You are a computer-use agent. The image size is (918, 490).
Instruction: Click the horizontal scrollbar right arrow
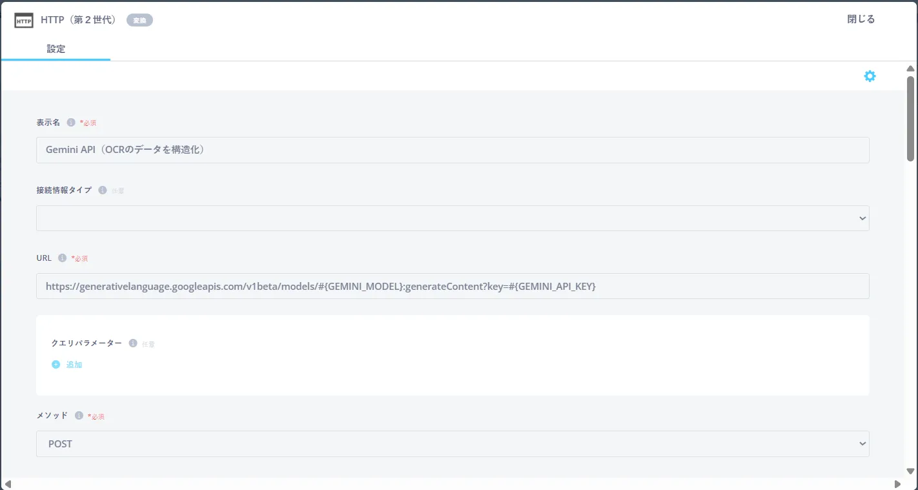897,484
